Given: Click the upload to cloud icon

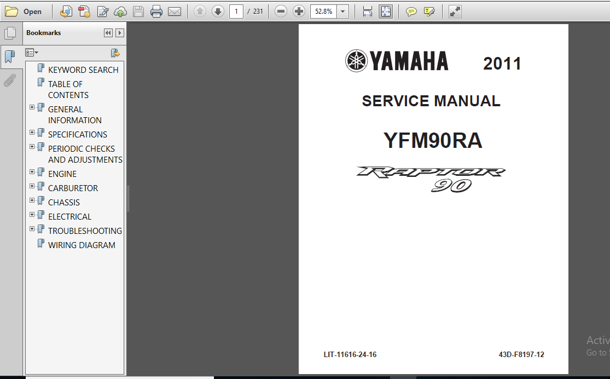Looking at the screenshot, I should [120, 12].
